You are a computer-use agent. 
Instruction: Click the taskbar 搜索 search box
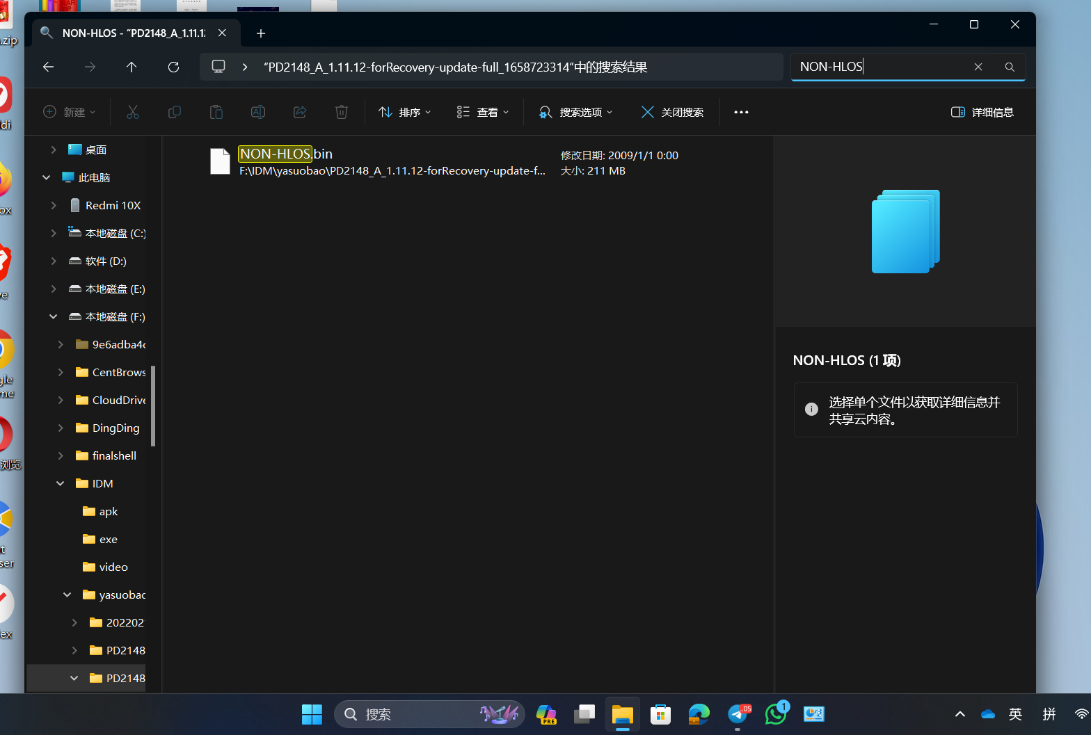(429, 714)
